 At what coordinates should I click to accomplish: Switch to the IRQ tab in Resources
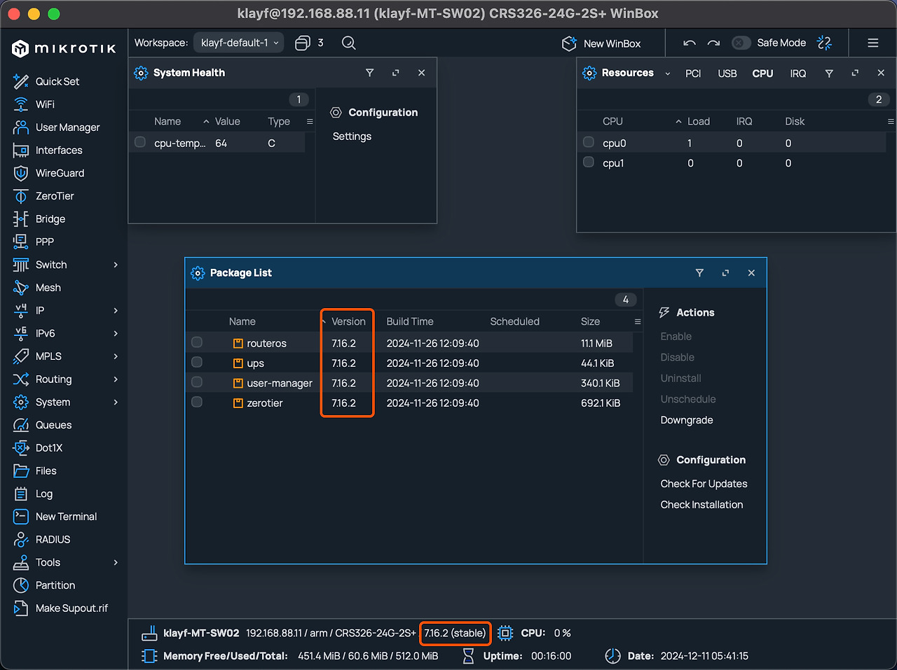(798, 74)
